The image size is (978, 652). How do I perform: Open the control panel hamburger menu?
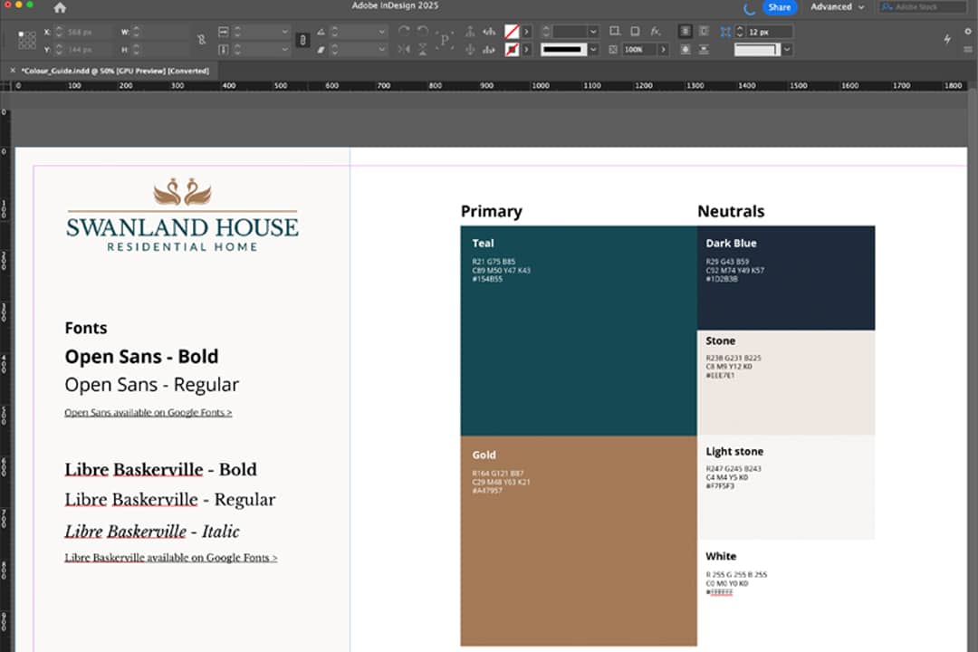(968, 49)
